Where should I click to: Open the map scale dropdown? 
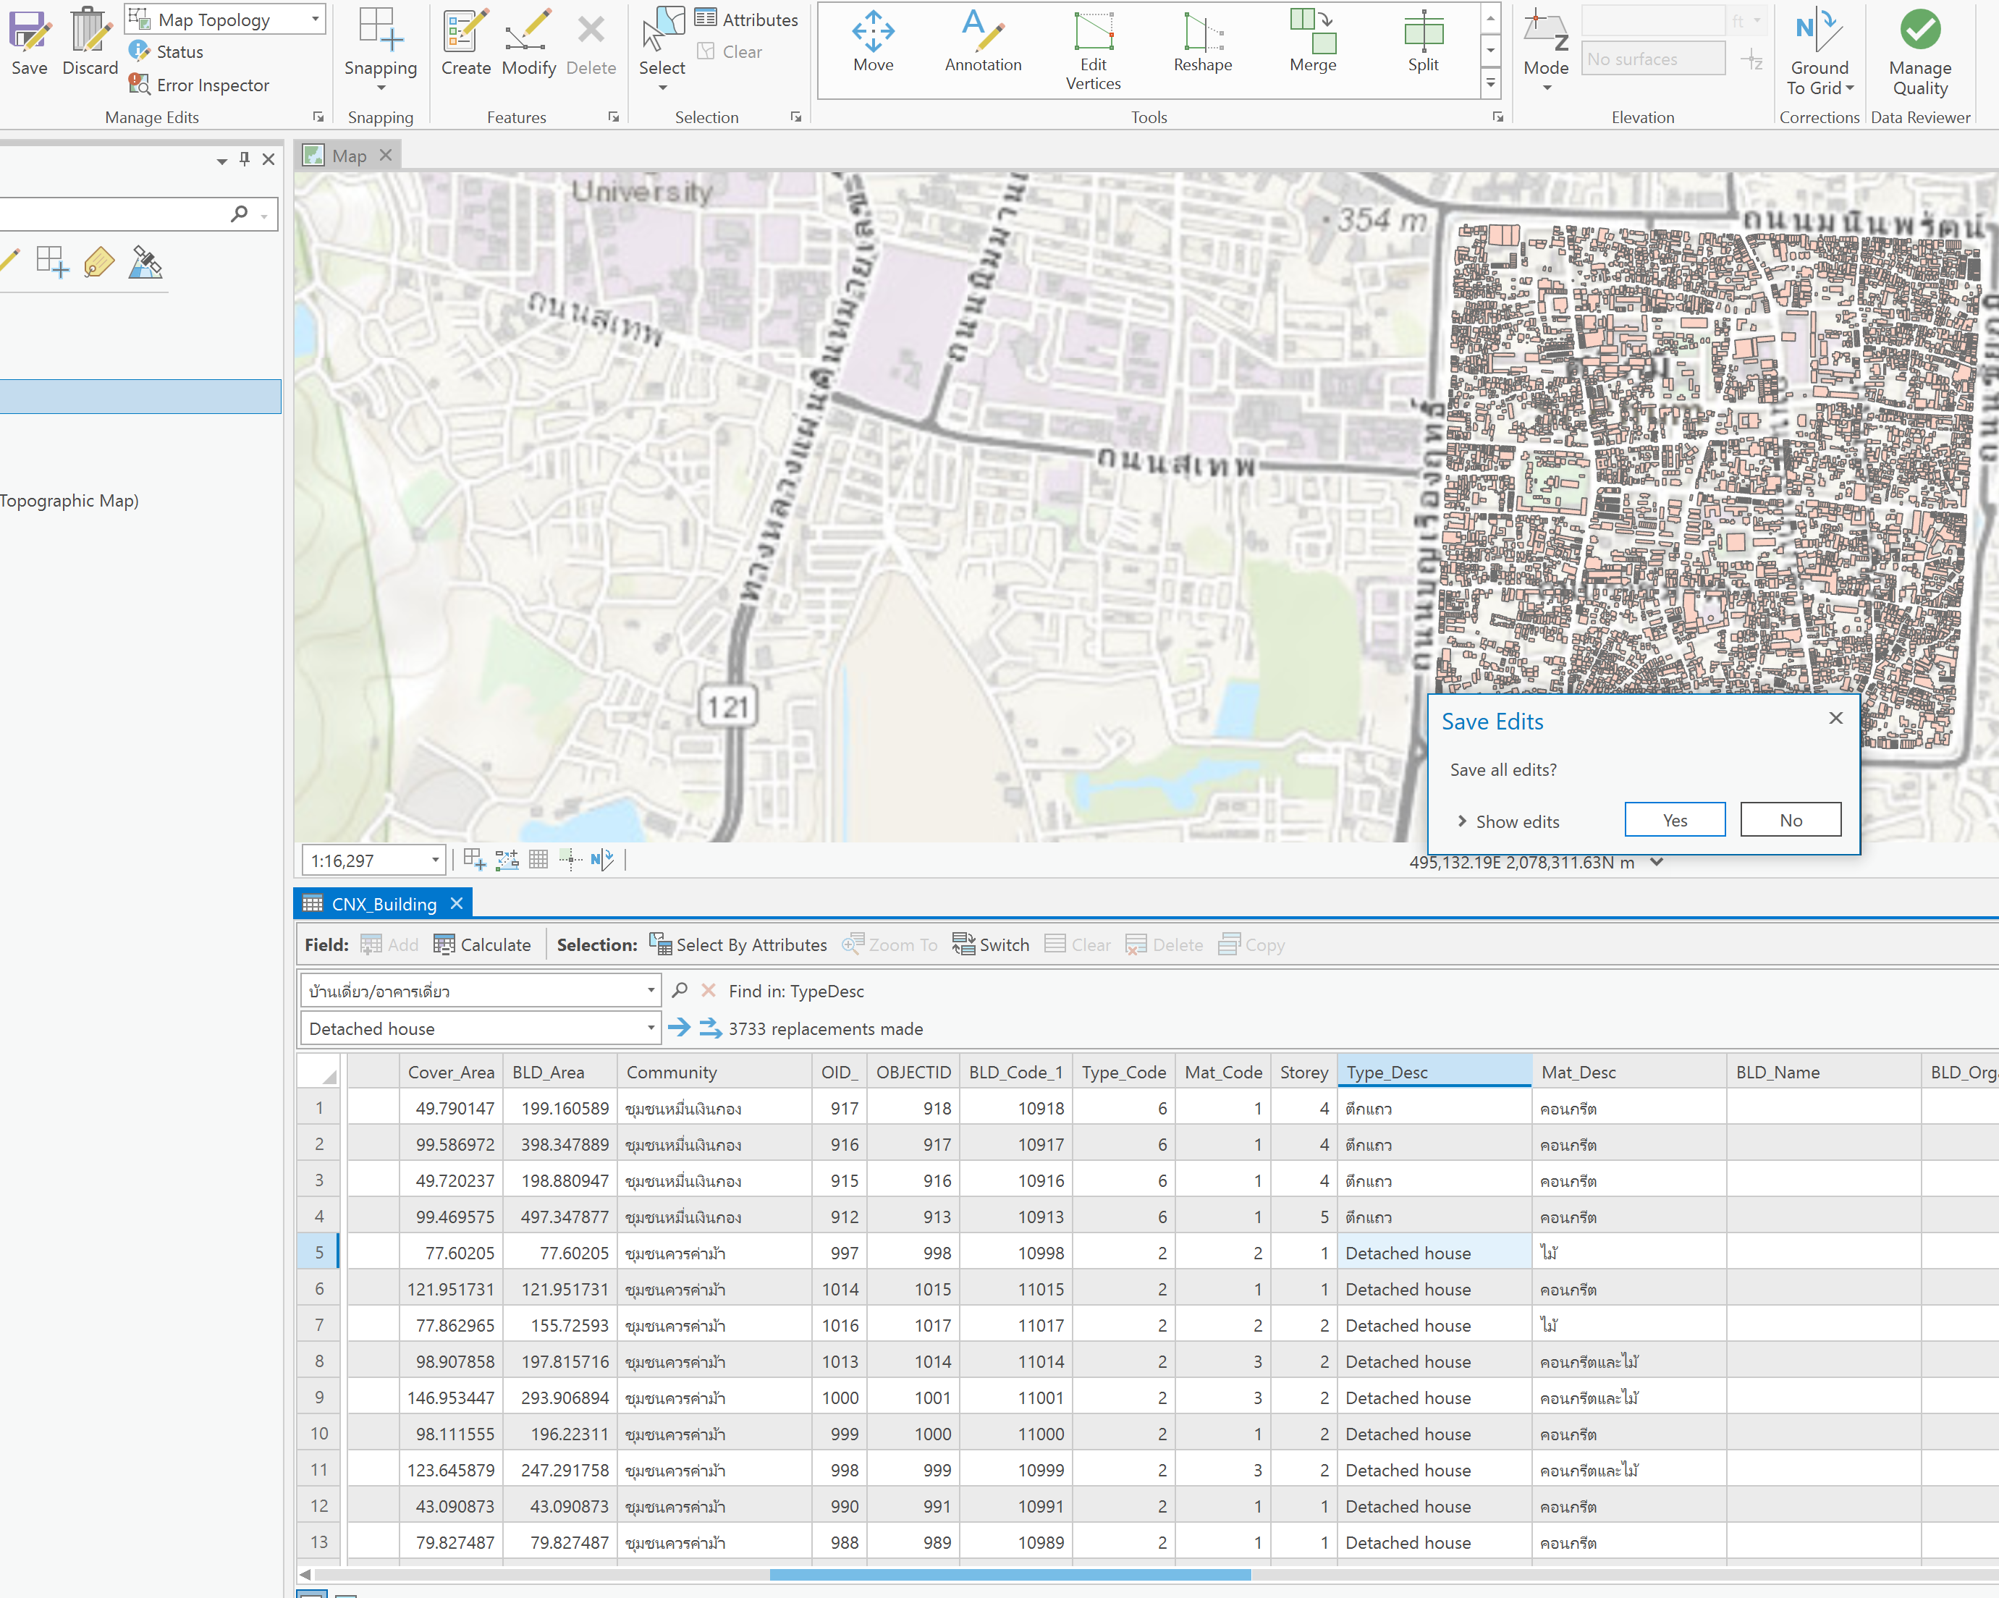(435, 861)
